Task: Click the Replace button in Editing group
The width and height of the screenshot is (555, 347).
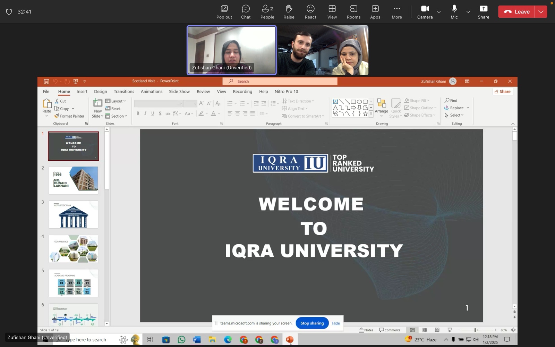Action: tap(454, 108)
